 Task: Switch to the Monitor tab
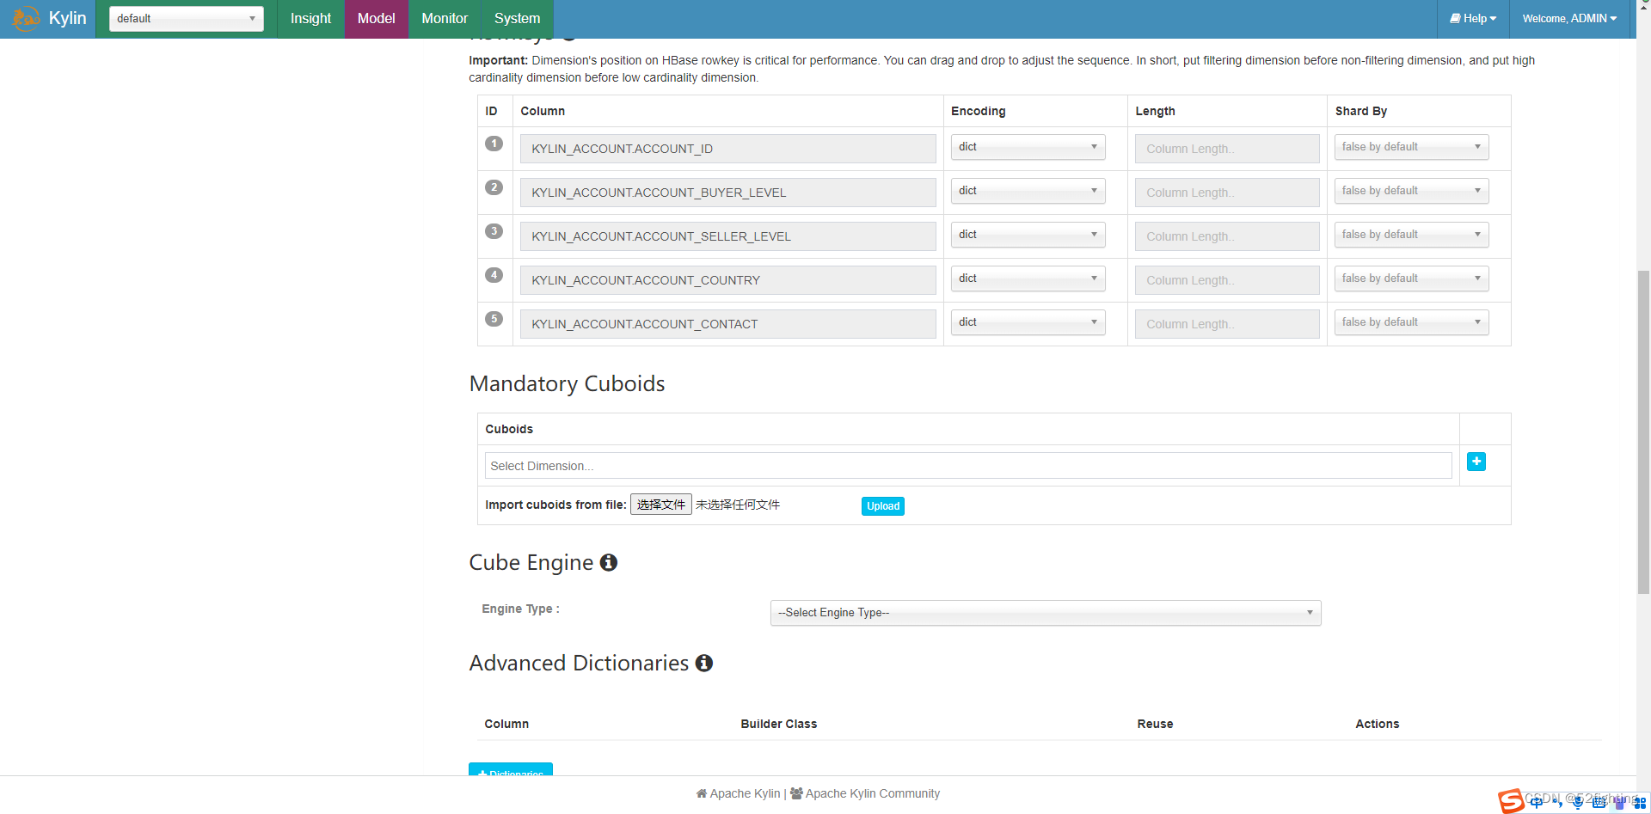tap(445, 18)
